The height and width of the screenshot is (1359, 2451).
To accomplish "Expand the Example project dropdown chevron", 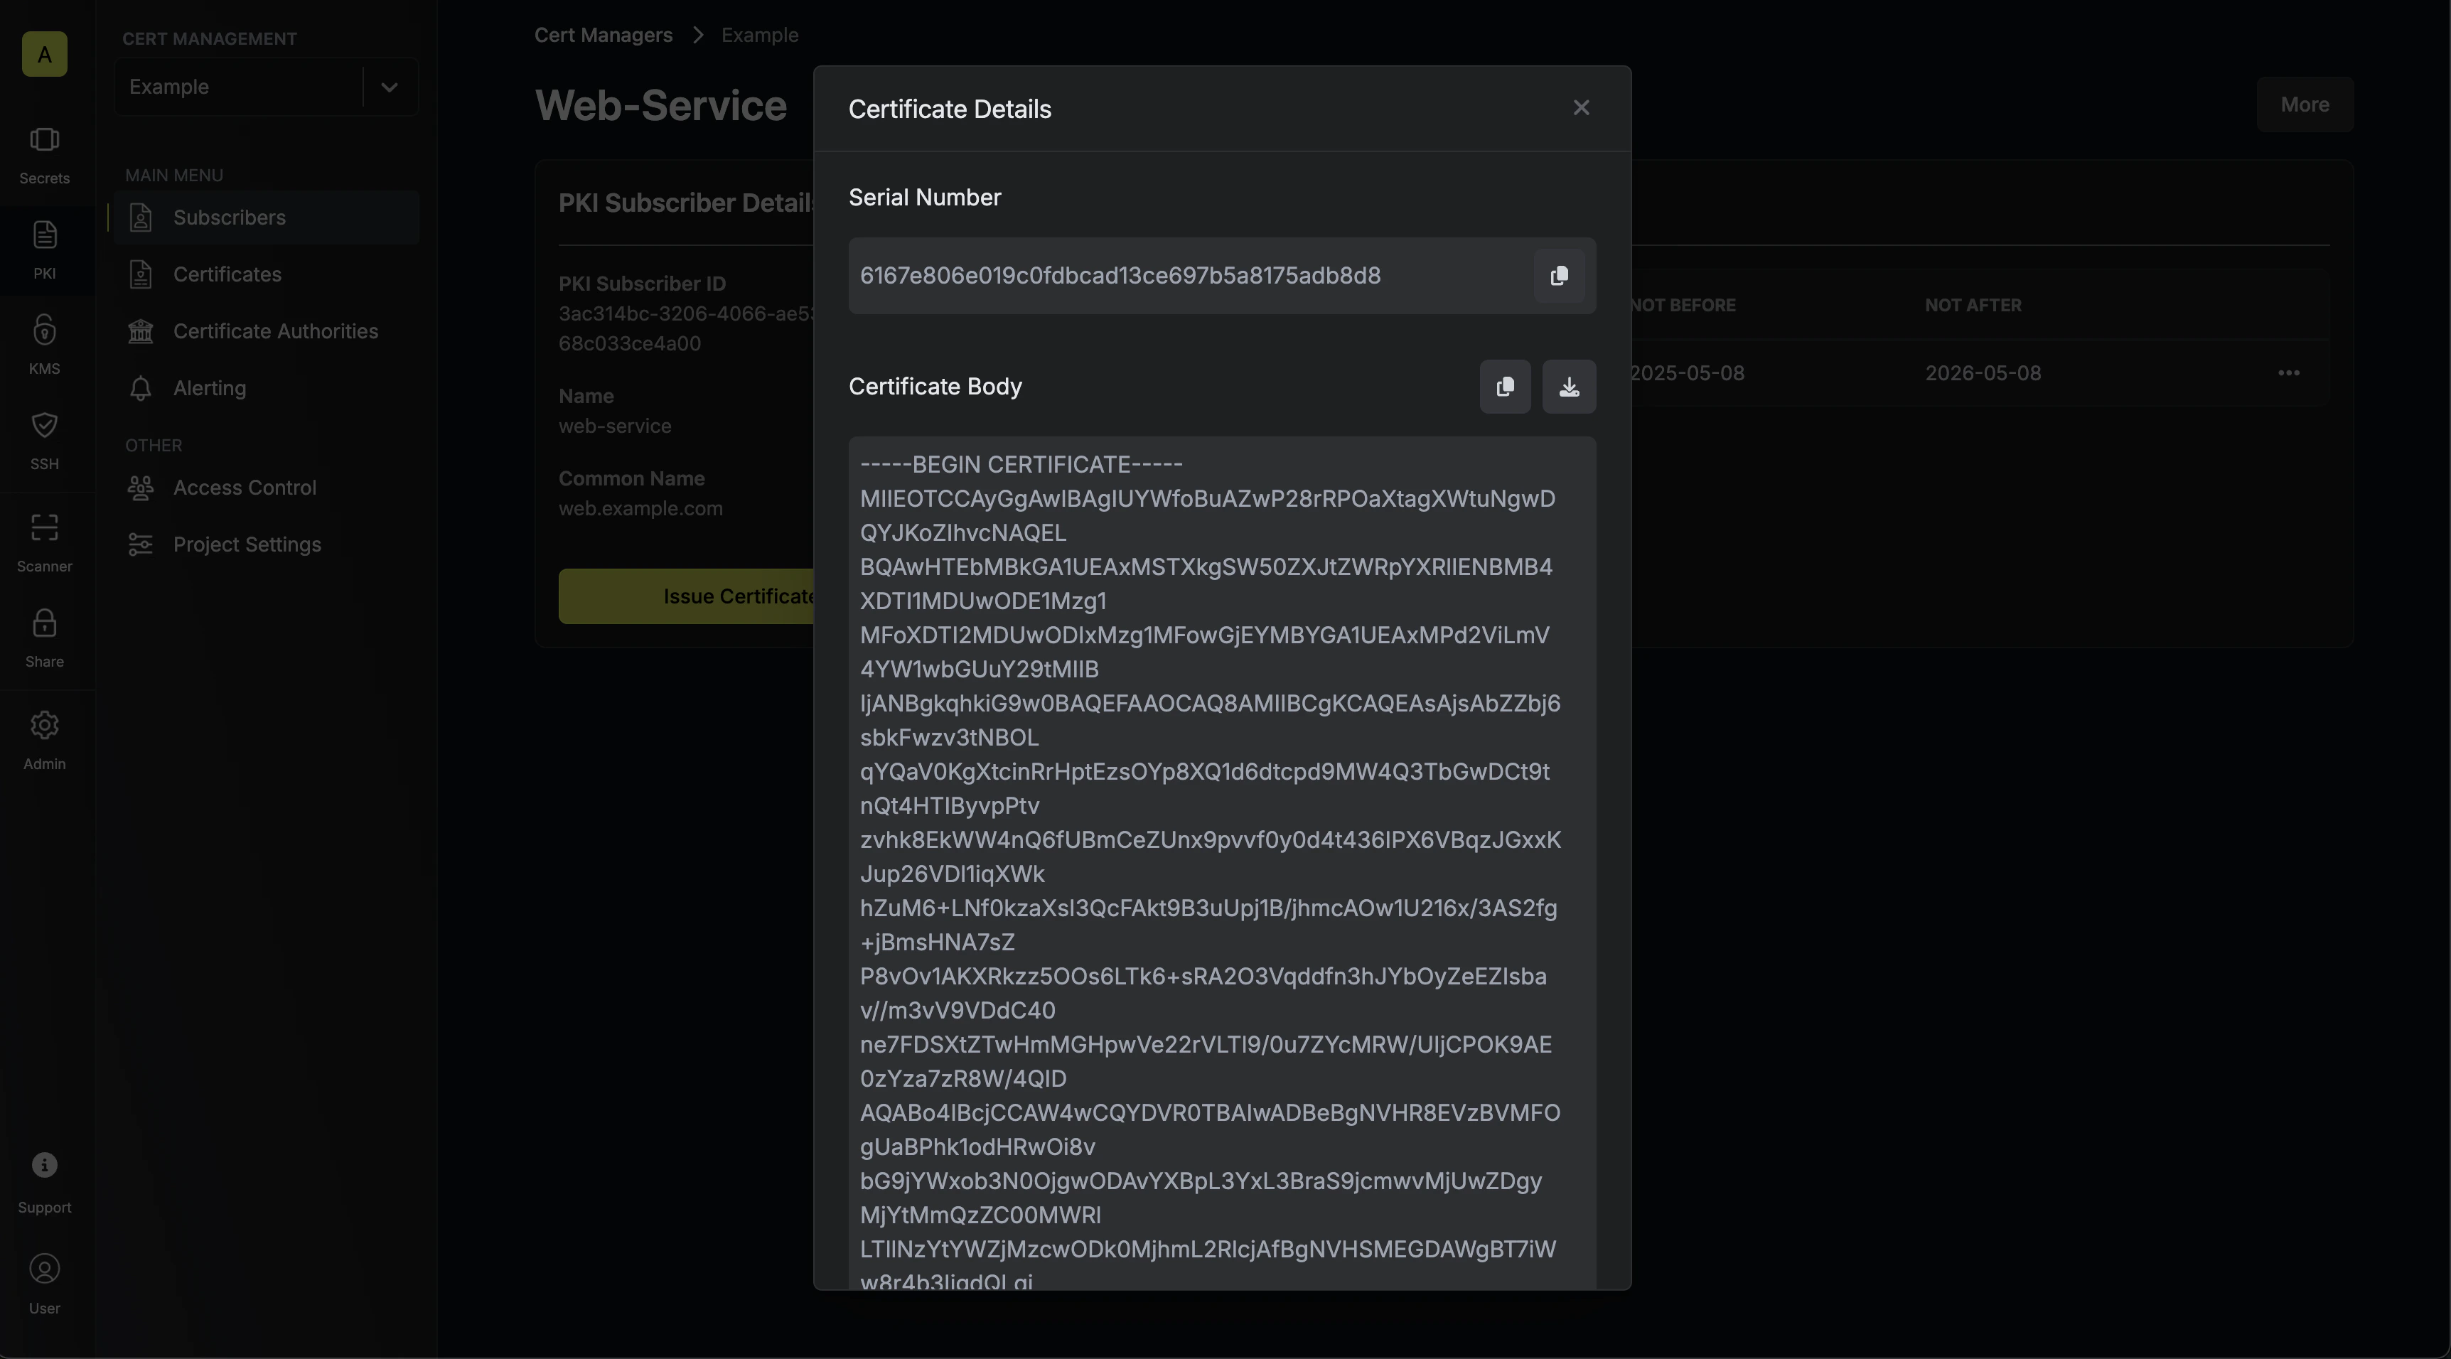I will 389,87.
